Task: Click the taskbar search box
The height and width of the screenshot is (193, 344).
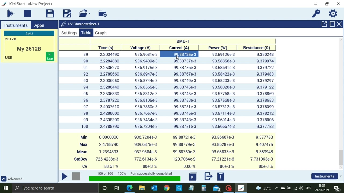Action: pos(55,188)
